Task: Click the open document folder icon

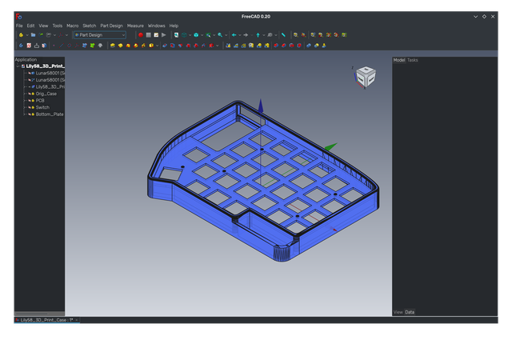Action: (x=33, y=35)
